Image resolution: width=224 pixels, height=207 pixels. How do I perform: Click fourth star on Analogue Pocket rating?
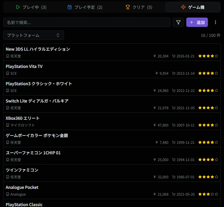212,194
